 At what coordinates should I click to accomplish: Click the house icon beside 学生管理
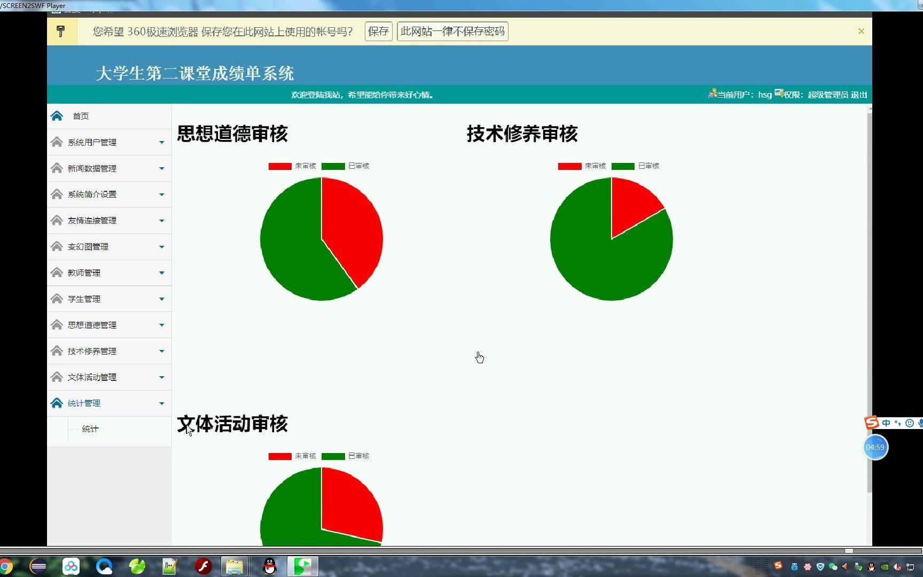coord(57,299)
